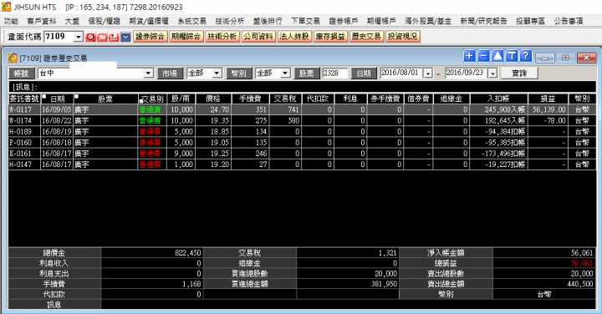Click the end date field 2016/09/23
Viewport: 602px width, 314px height.
[x=467, y=73]
